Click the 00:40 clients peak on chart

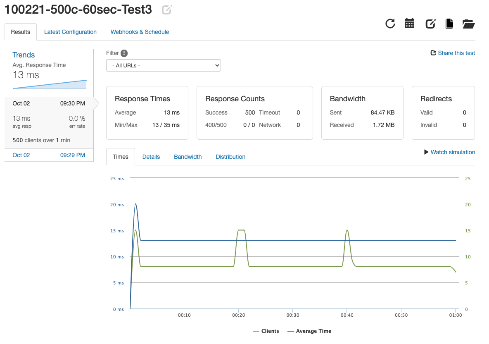pyautogui.click(x=347, y=230)
